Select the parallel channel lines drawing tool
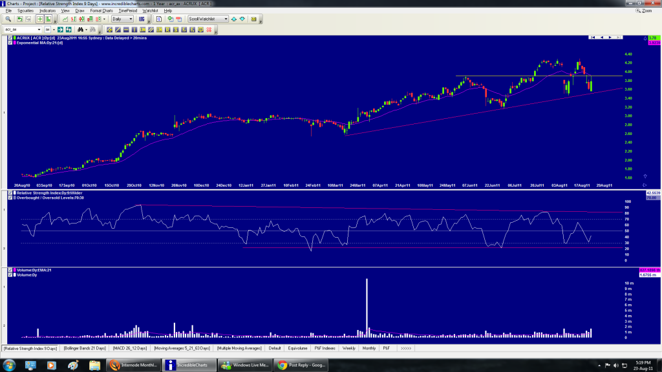Screen dimensions: 662x372 [x=151, y=30]
